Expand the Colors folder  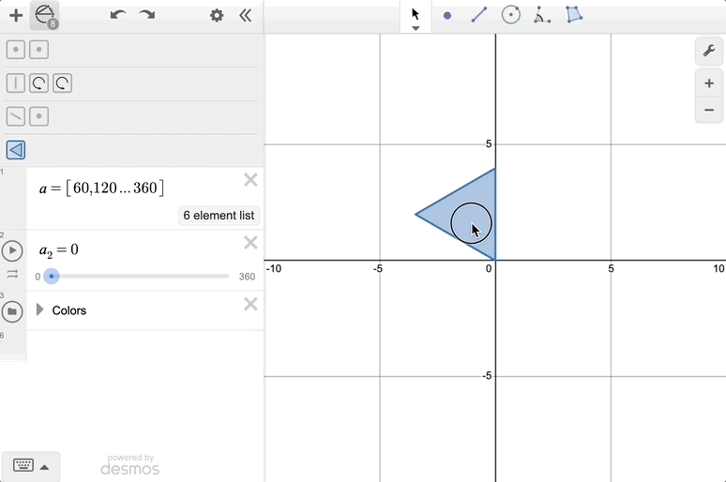tap(39, 309)
